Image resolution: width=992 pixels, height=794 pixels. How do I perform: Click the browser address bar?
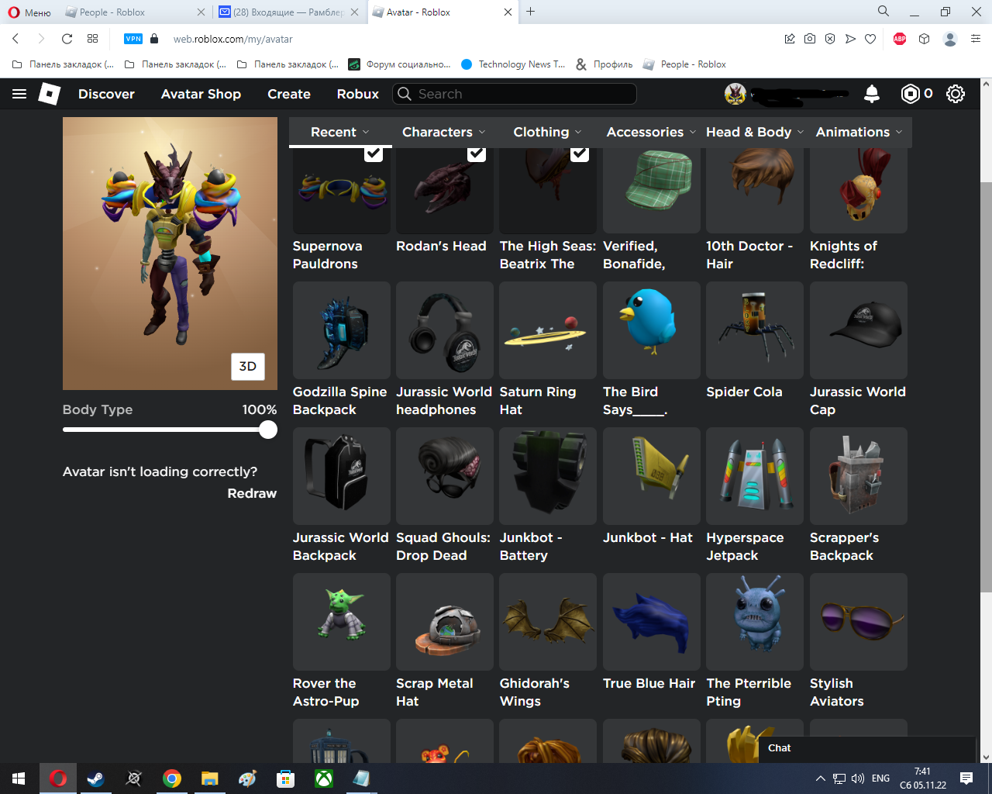[x=465, y=39]
